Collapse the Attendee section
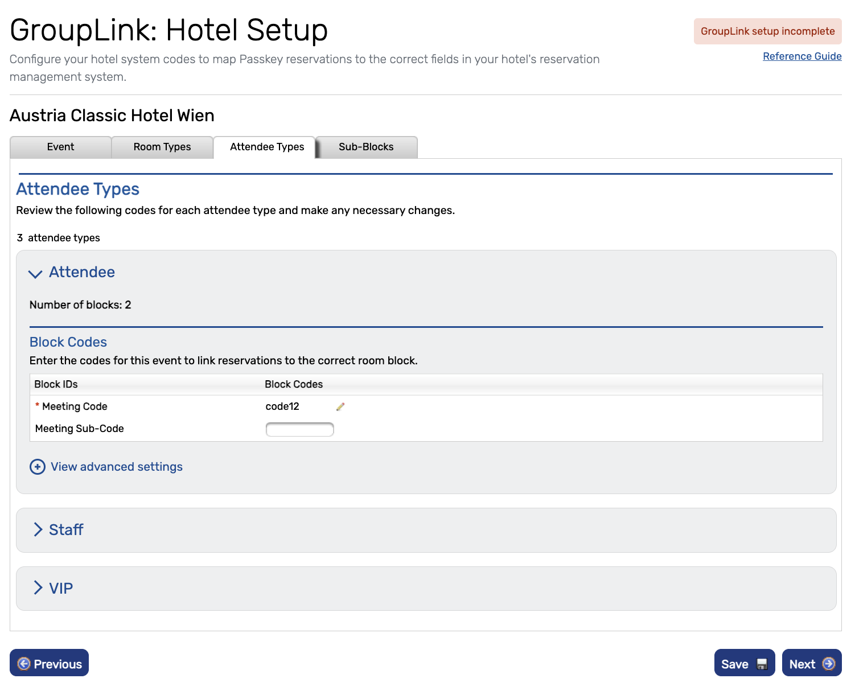Image resolution: width=855 pixels, height=699 pixels. click(35, 274)
